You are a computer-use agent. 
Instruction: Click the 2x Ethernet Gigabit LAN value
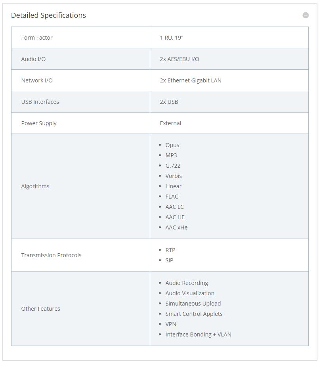tap(191, 80)
